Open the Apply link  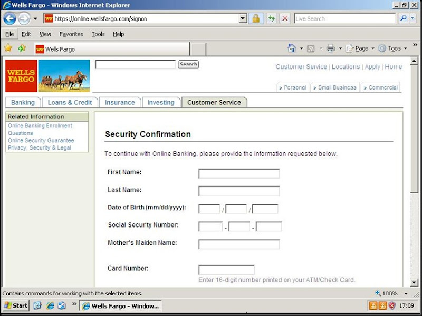[x=372, y=67]
